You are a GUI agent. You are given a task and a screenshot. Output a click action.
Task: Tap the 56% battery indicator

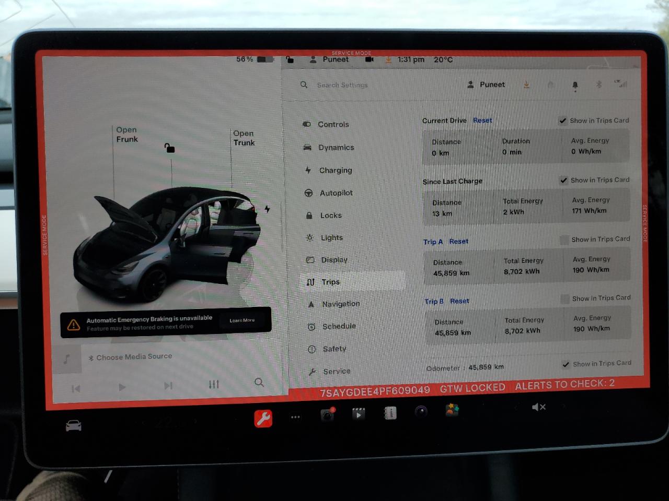(x=255, y=59)
